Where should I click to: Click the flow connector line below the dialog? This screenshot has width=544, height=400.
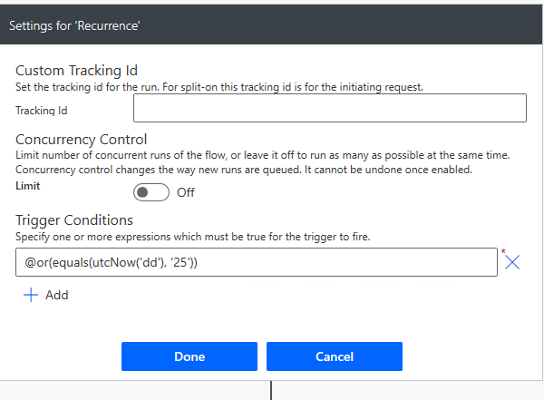[x=271, y=390]
